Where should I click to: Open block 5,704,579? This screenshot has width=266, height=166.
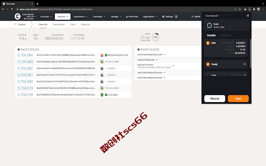[25, 88]
